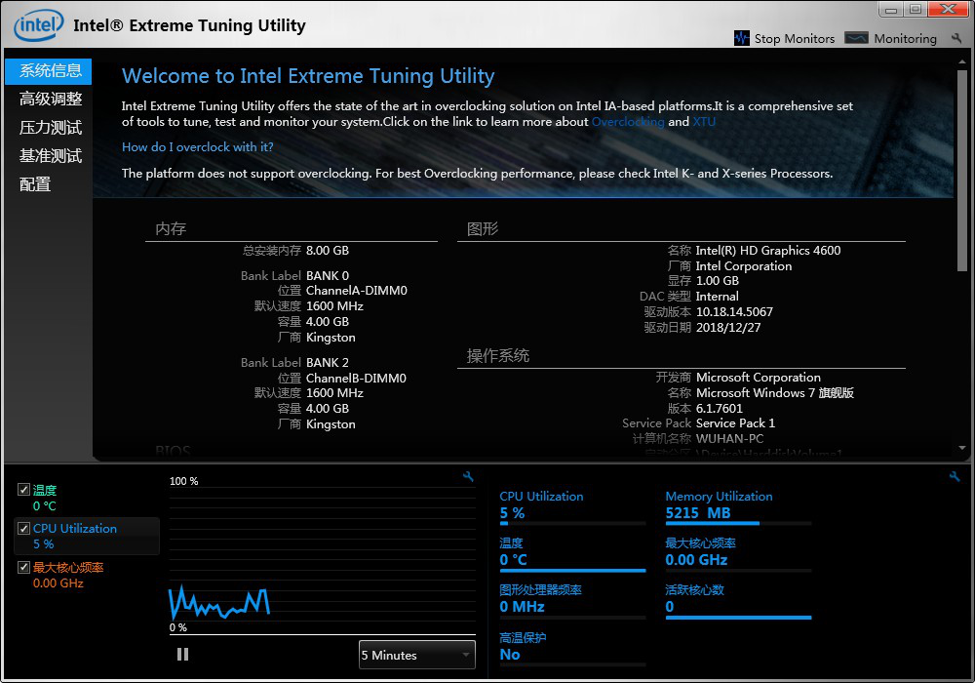Image resolution: width=975 pixels, height=683 pixels.
Task: Pause the monitoring graph
Action: (x=183, y=655)
